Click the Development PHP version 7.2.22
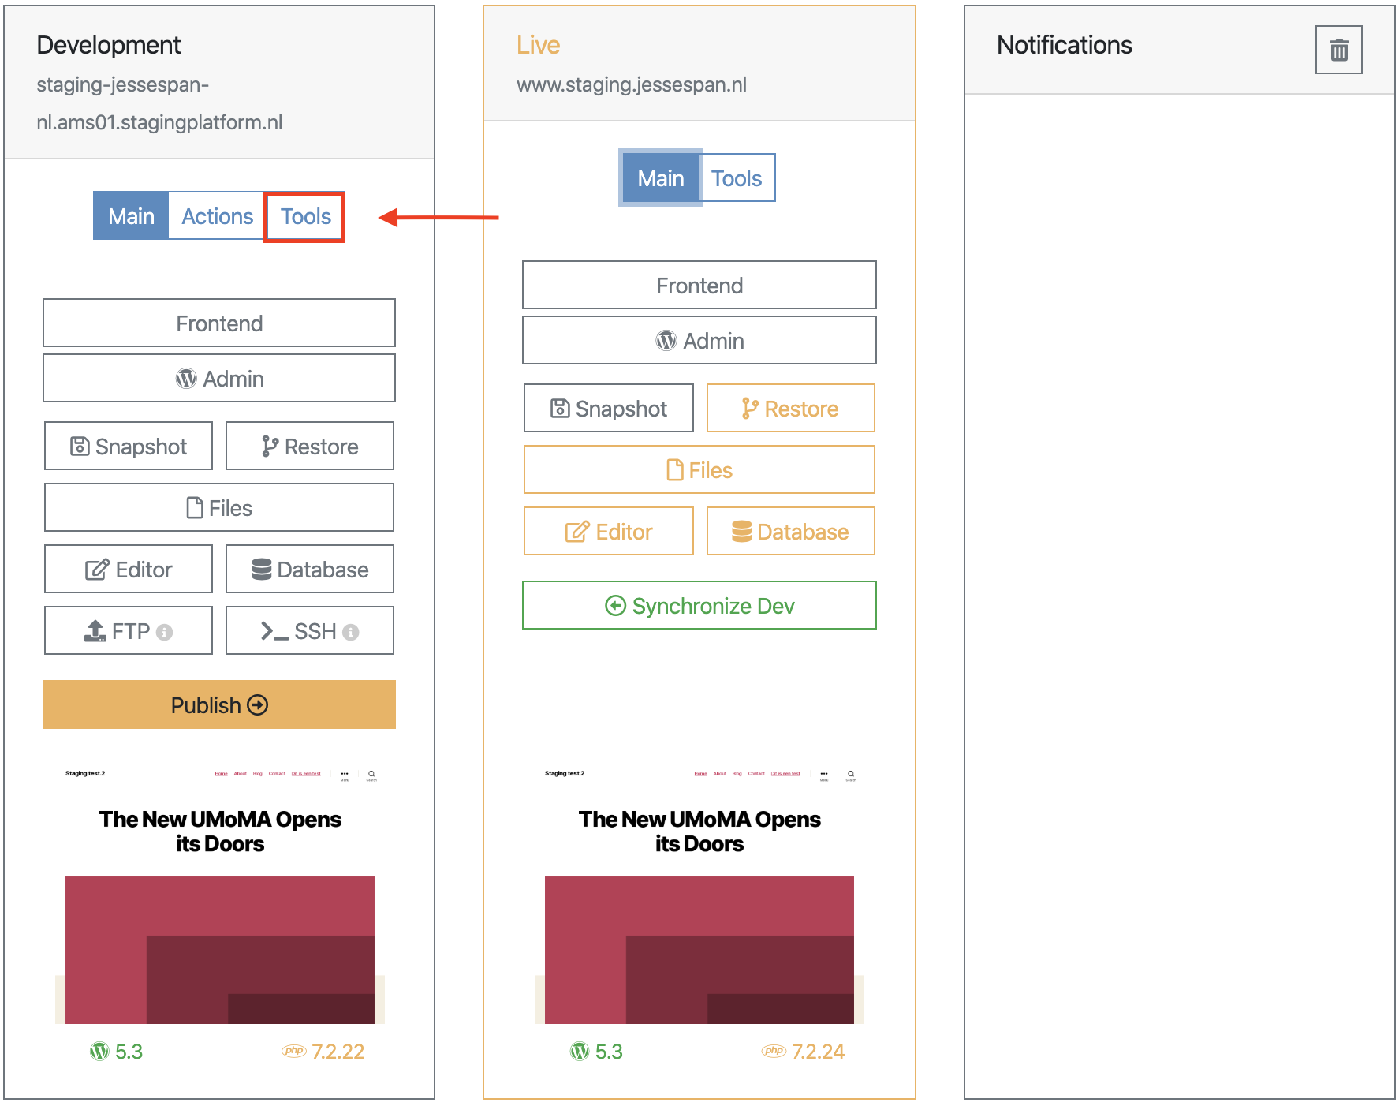Image resolution: width=1399 pixels, height=1106 pixels. pyautogui.click(x=323, y=1052)
